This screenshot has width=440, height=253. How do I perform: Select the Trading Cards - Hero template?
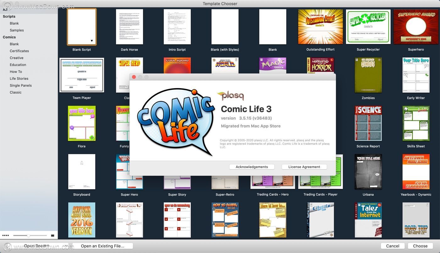(x=272, y=183)
